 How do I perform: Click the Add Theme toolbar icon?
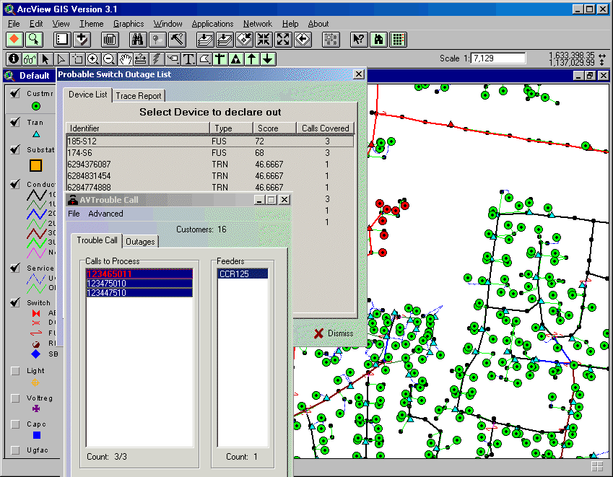point(82,40)
